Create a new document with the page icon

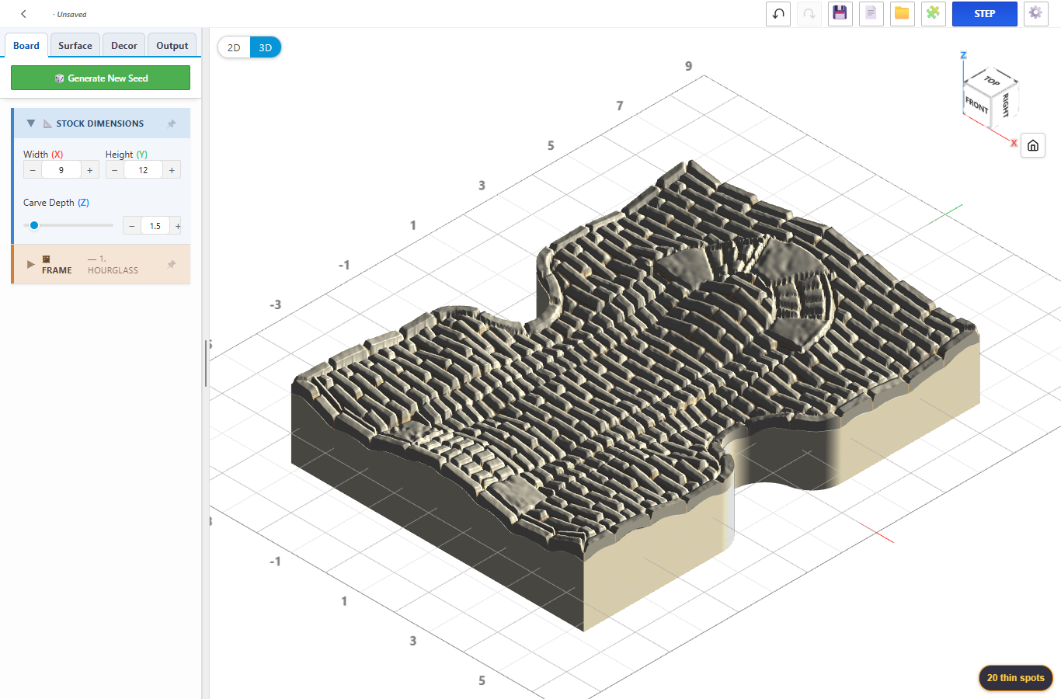871,14
